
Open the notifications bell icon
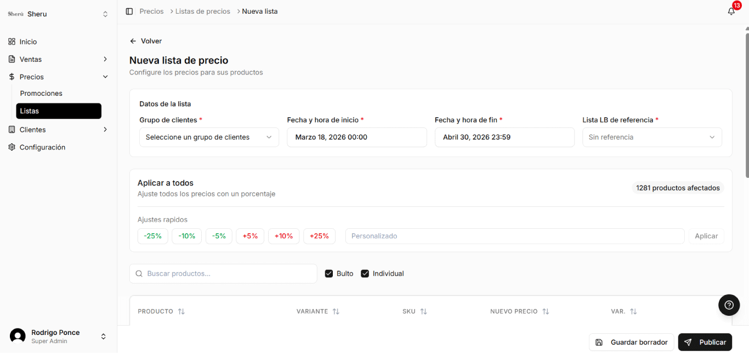731,11
